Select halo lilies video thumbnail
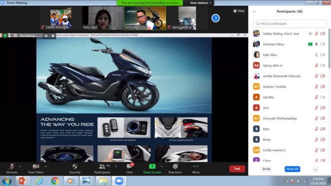Image resolution: width=331 pixels, height=186 pixels. [103, 18]
